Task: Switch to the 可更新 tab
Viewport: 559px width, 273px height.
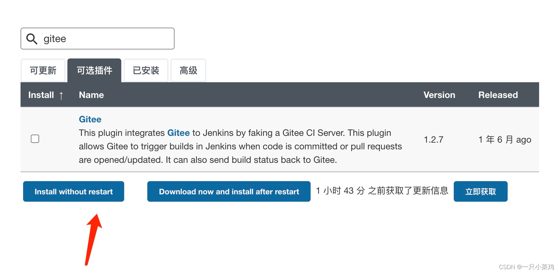Action: (43, 71)
